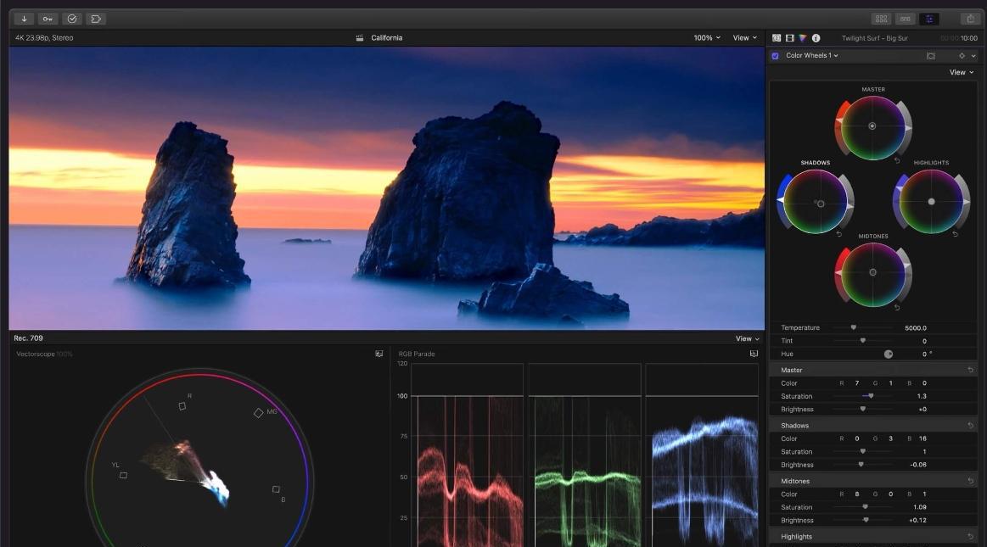Click the Temperature value 5000.0 field
The width and height of the screenshot is (987, 547).
click(915, 328)
